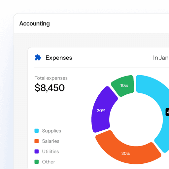Click the Accounting page heading
The width and height of the screenshot is (169, 169).
pos(35,23)
